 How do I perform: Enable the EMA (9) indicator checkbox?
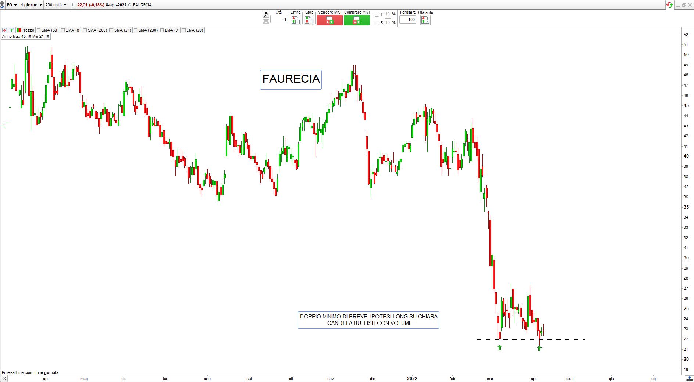tap(162, 30)
